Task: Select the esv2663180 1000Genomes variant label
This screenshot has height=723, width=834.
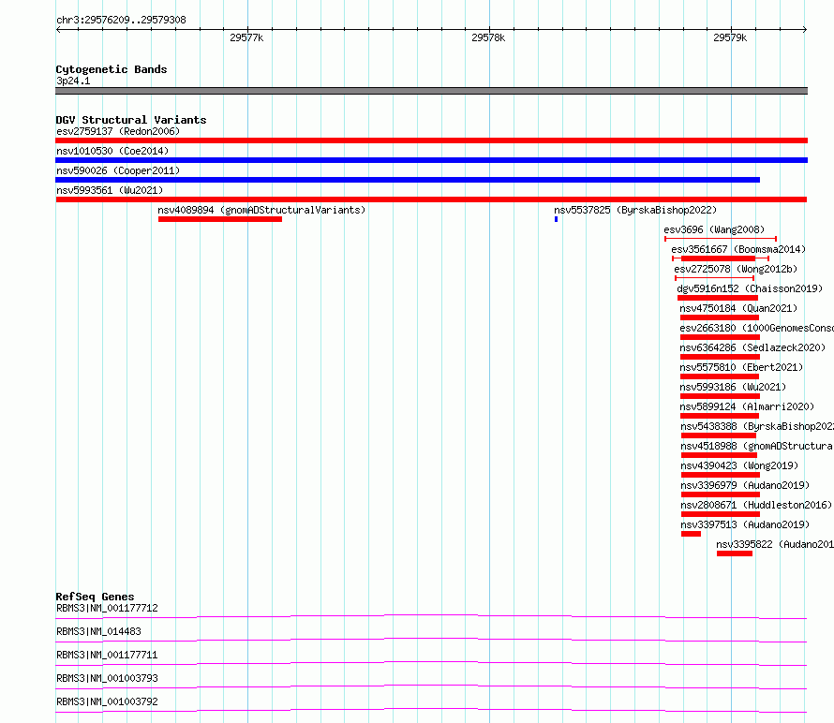Action: click(x=757, y=328)
